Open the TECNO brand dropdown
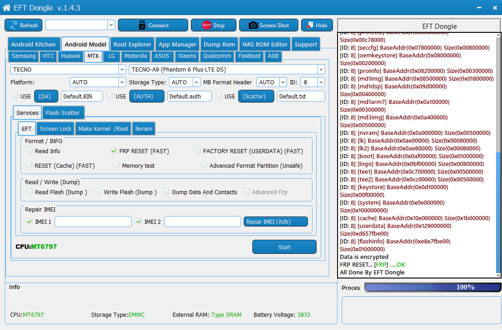The image size is (502, 330). pyautogui.click(x=122, y=70)
